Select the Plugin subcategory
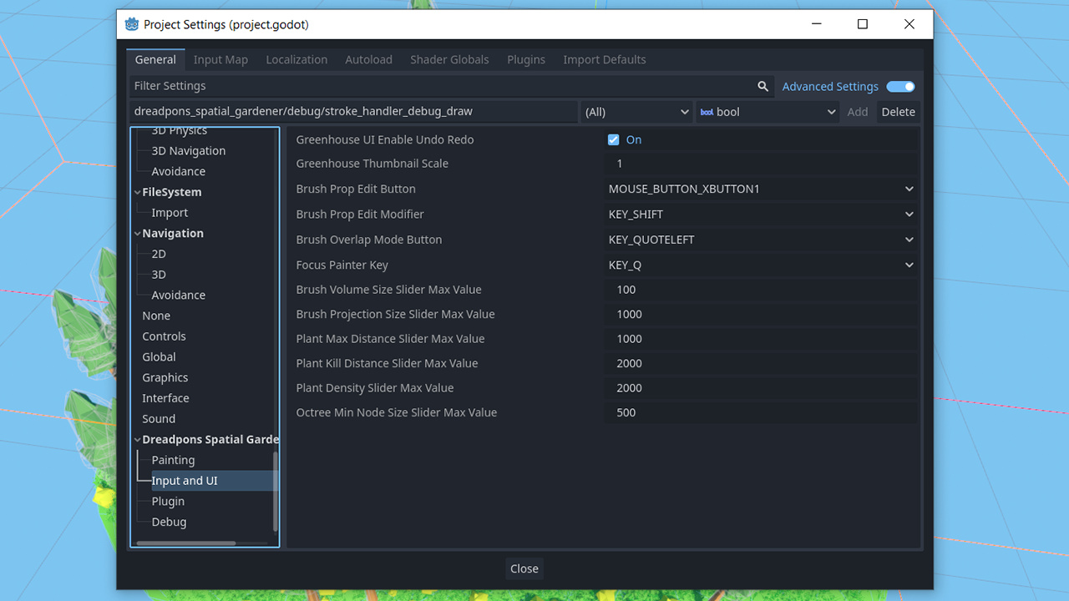 168,502
